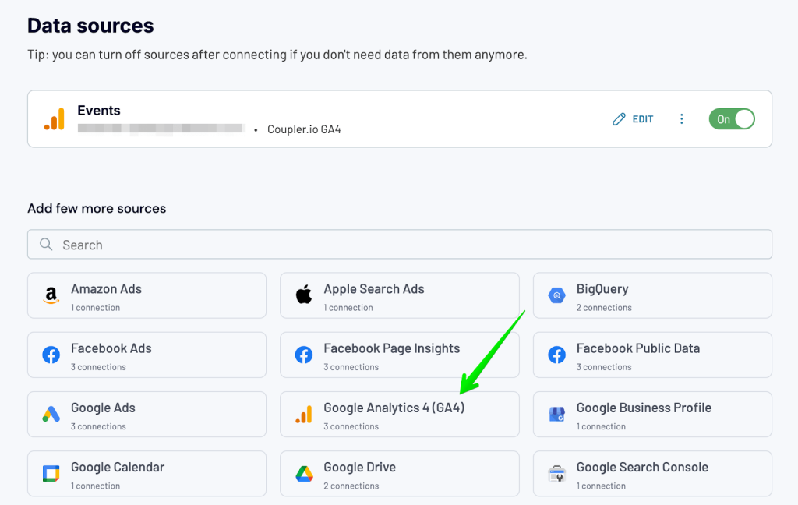Click the pencil edit icon
The height and width of the screenshot is (505, 798).
coord(619,119)
